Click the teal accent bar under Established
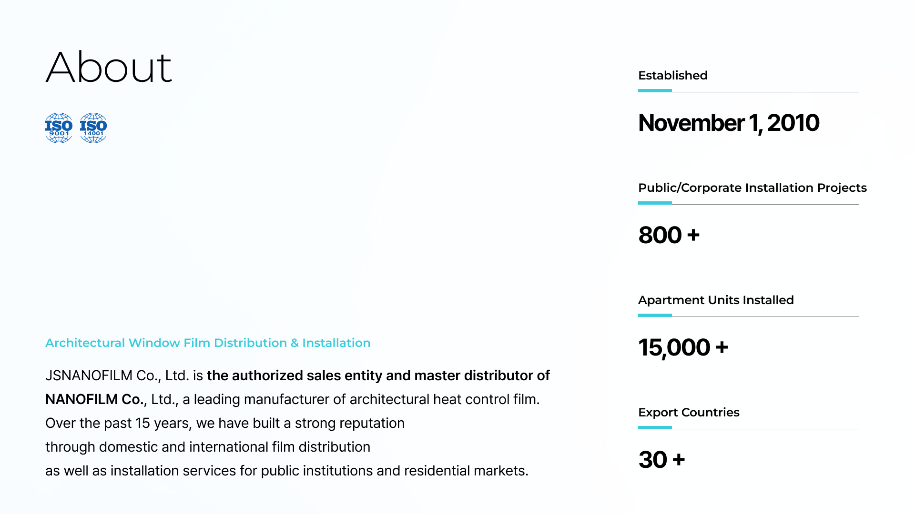915x514 pixels. pyautogui.click(x=655, y=90)
